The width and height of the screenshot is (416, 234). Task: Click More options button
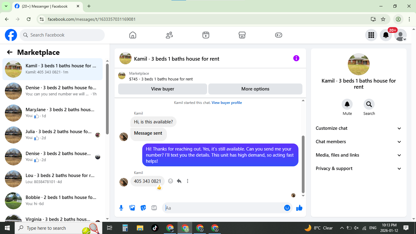pos(255,89)
